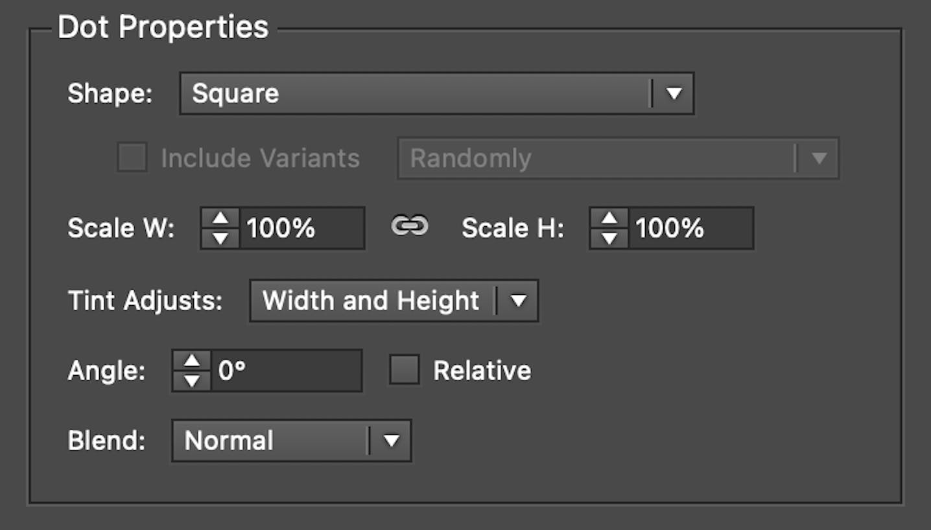
Task: Open the Randomly variants dropdown
Action: [618, 158]
